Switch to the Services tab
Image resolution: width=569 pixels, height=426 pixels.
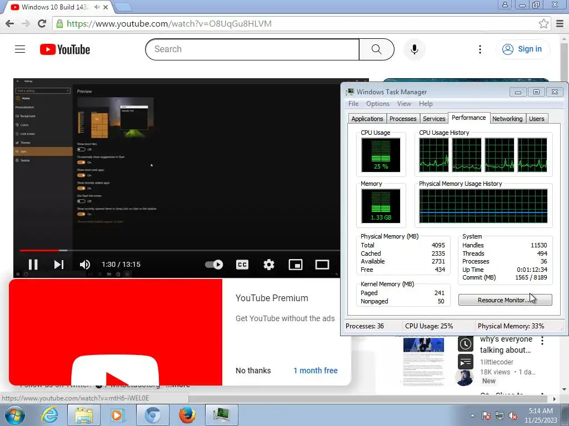pos(434,119)
